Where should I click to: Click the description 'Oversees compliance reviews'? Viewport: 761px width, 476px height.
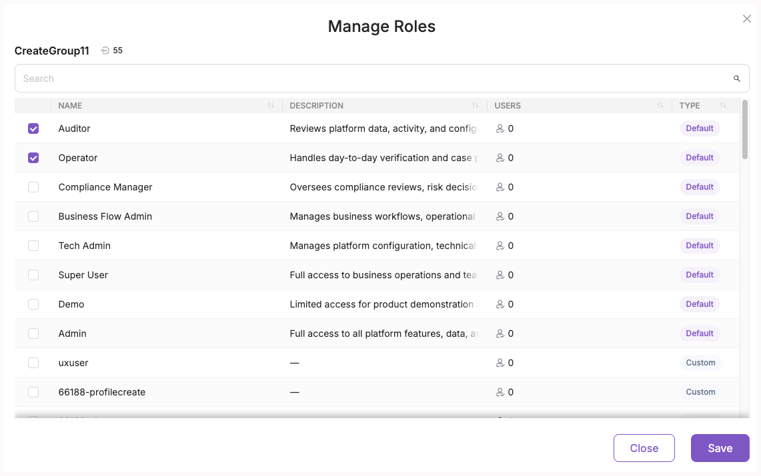[x=384, y=187]
